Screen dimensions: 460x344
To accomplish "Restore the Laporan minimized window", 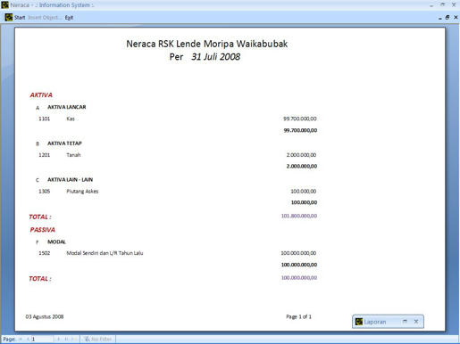I will tap(405, 321).
